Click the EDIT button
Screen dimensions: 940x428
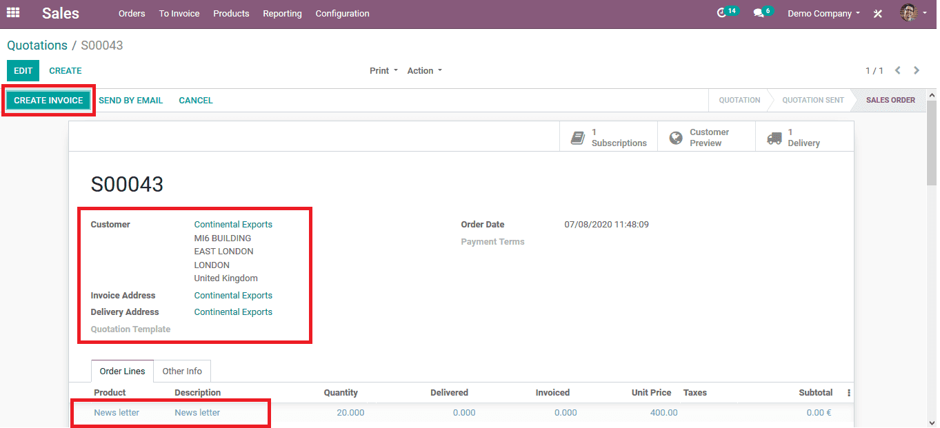(23, 70)
